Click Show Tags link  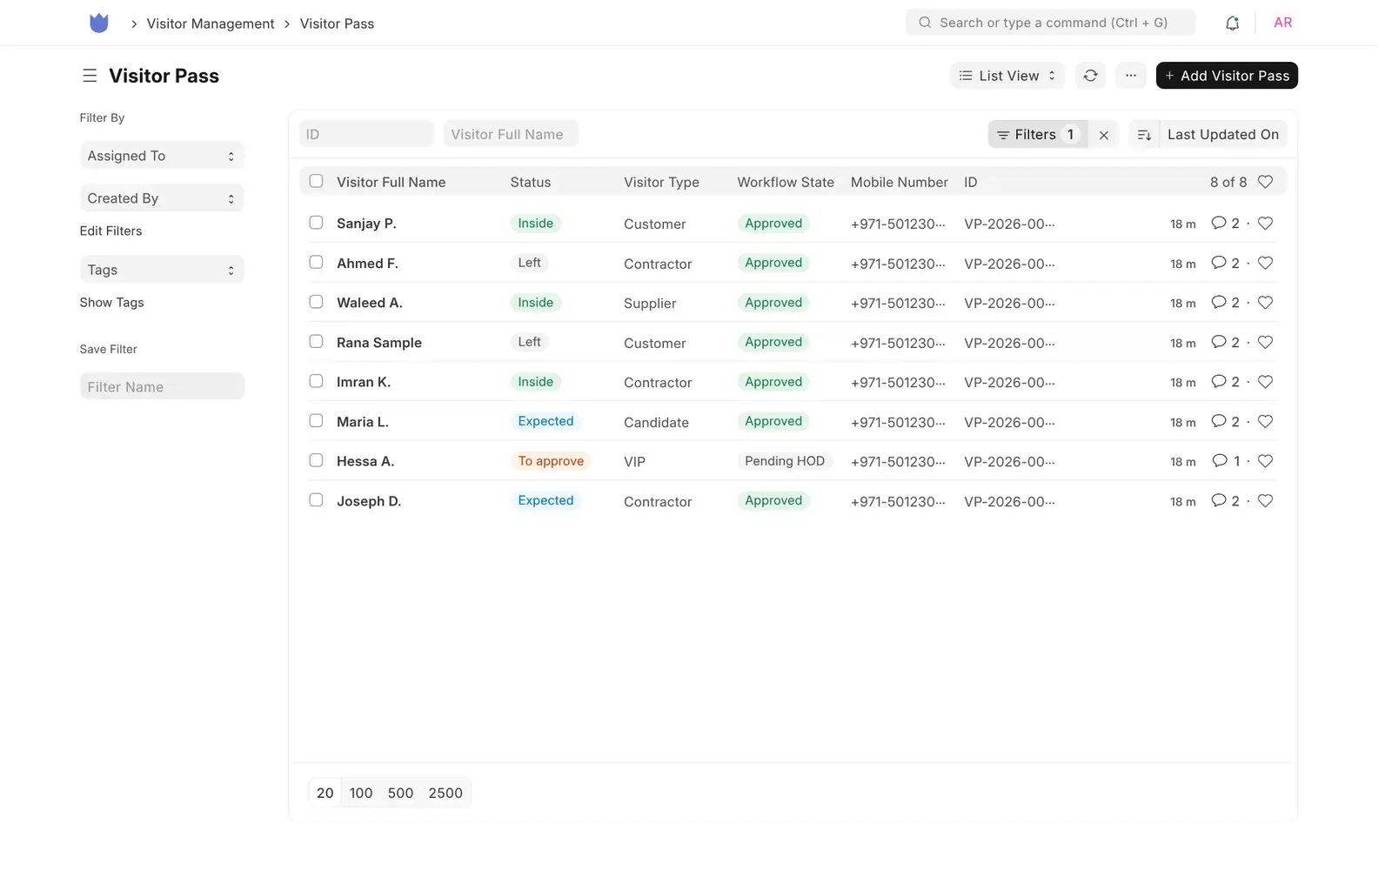point(111,303)
